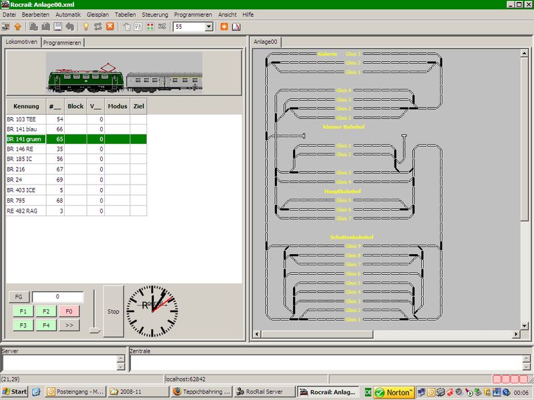Click the orange up-arrow toolbar icon

pos(18,27)
